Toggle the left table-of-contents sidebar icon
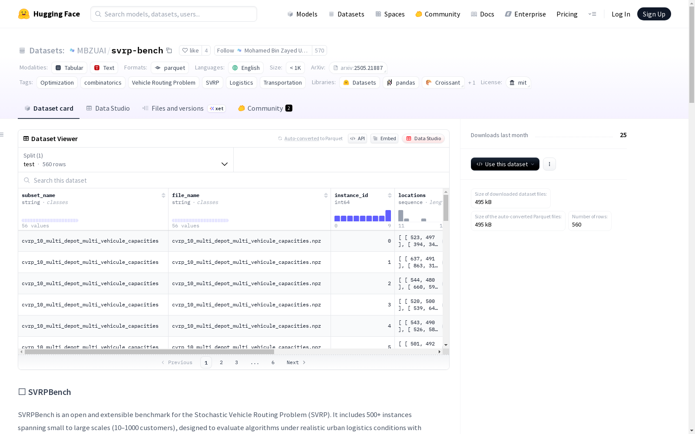Viewport: 695px width, 434px height. click(x=2, y=135)
